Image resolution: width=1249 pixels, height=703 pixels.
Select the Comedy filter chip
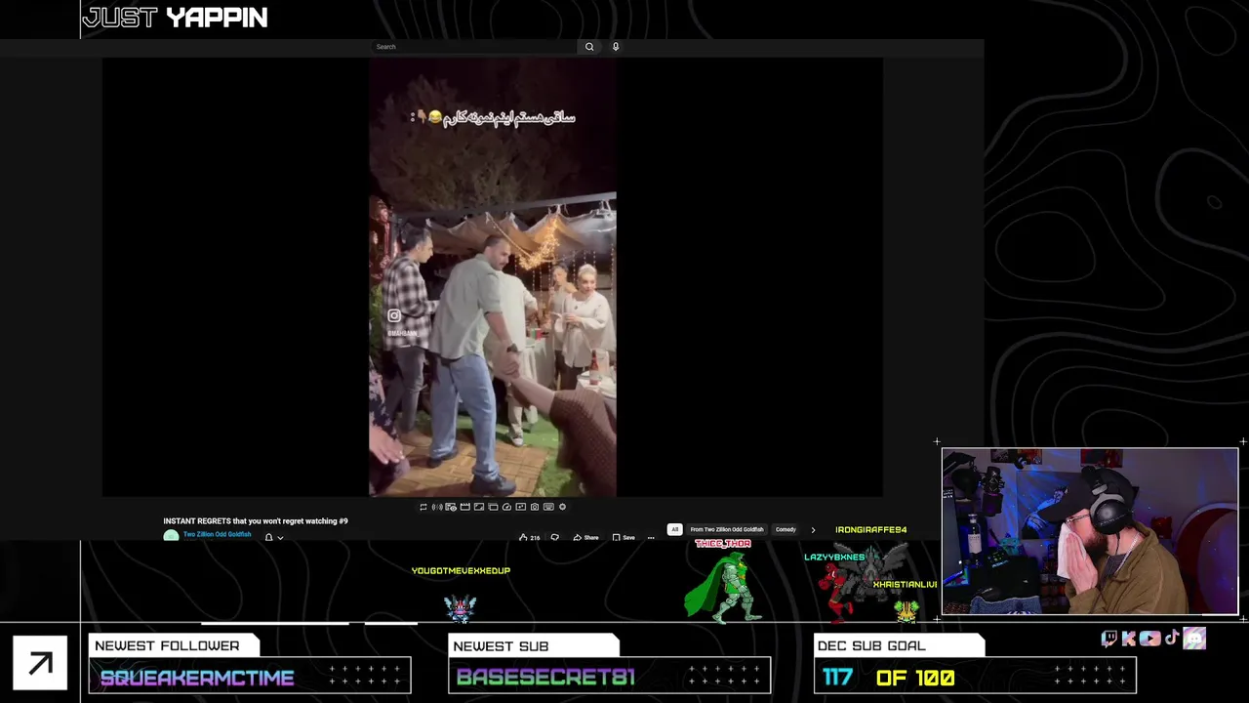786,529
